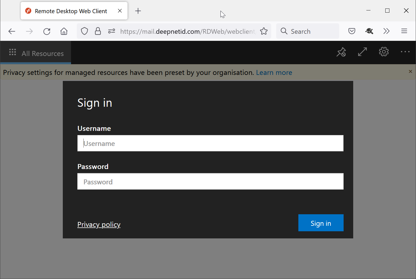The width and height of the screenshot is (416, 279).
Task: Reload the current page
Action: [47, 31]
